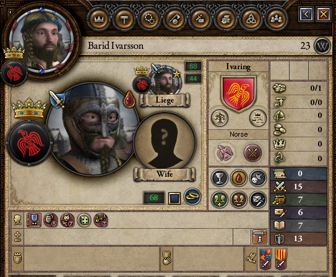The height and width of the screenshot is (277, 336).
Task: Click the green add-friend heads icon
Action: coord(220,200)
